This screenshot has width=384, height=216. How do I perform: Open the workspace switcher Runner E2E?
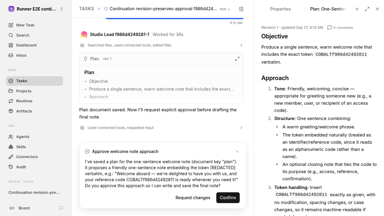pyautogui.click(x=36, y=9)
